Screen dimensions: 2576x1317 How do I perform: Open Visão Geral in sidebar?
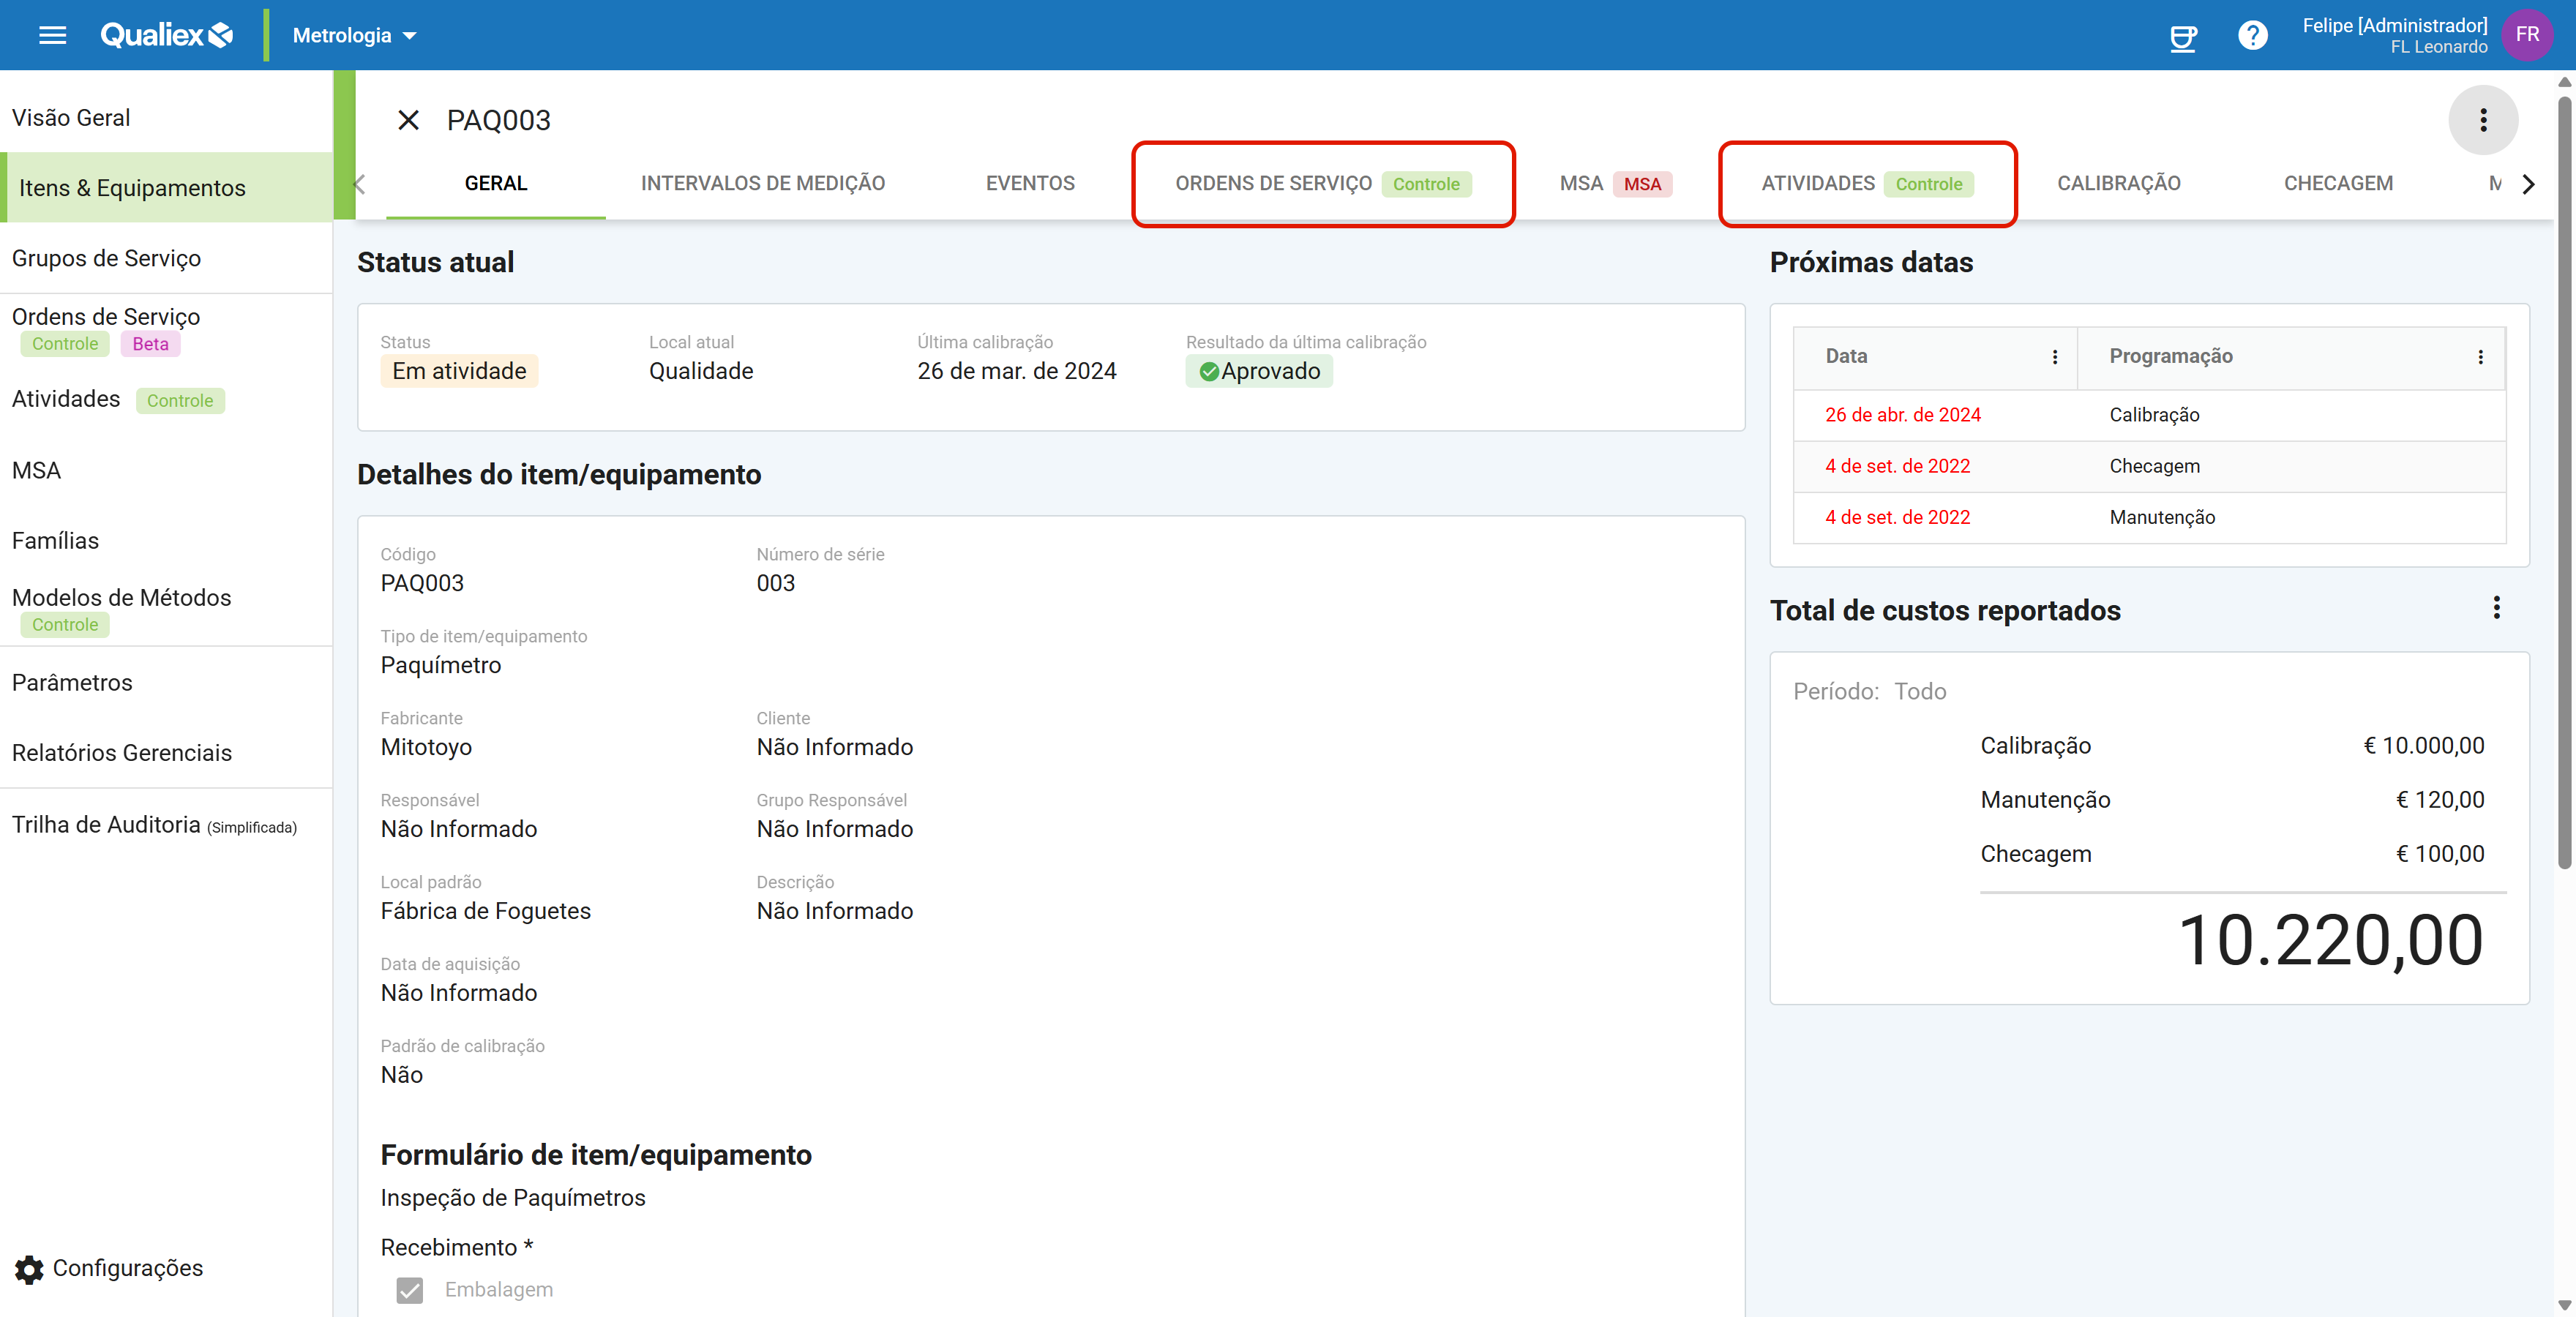tap(166, 117)
